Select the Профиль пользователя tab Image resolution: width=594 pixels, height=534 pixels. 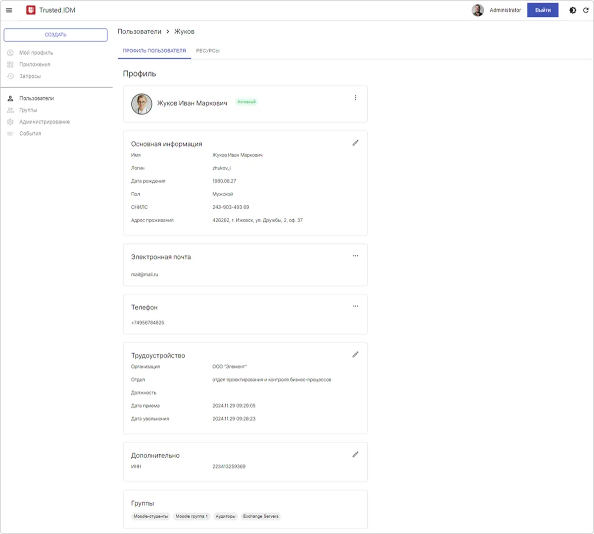click(x=154, y=51)
